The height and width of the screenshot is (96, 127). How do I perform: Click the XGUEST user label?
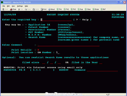[x=64, y=70]
